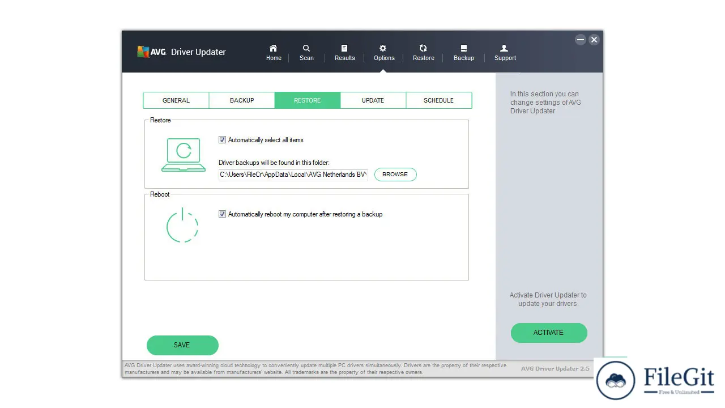Open the Scan magnifier icon
The height and width of the screenshot is (408, 725).
click(x=306, y=48)
